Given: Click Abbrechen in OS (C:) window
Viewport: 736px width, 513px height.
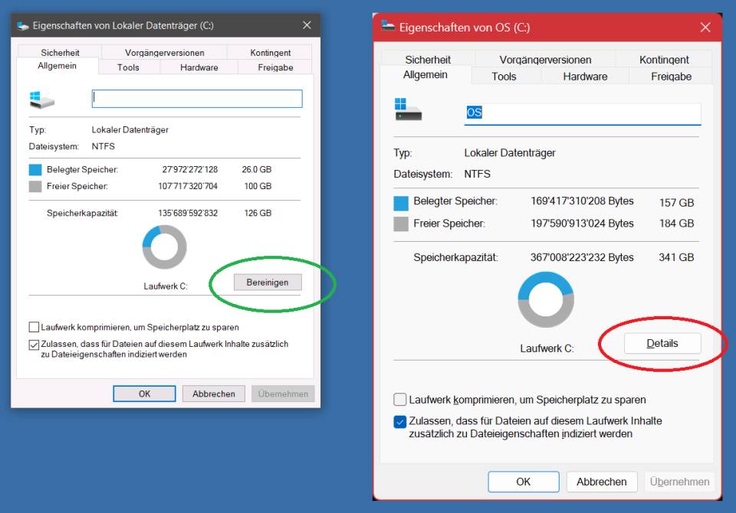Looking at the screenshot, I should 601,482.
